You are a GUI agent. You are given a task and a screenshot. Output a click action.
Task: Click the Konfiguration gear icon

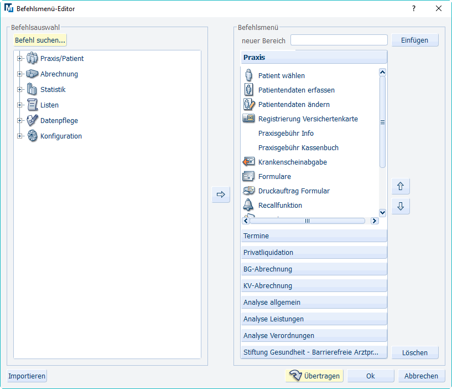[x=33, y=136]
